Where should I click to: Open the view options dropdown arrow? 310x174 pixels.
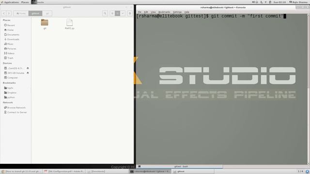tap(123, 14)
